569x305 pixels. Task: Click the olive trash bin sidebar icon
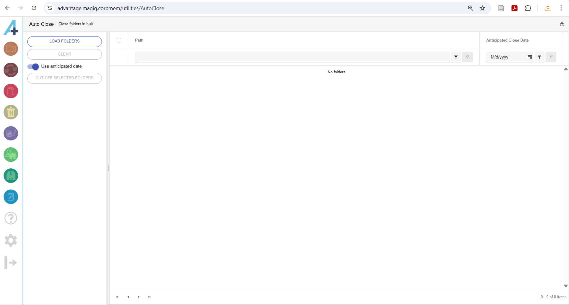[x=11, y=112]
